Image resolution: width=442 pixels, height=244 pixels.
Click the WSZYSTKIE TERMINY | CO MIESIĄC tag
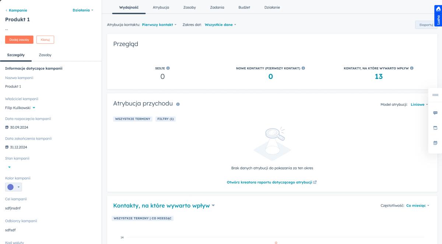[143, 218]
